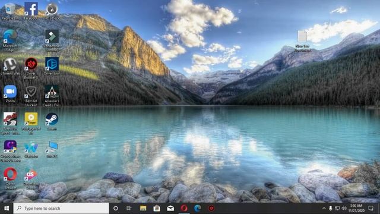Launch Microsoft Edge from the taskbar
380x214 pixels.
pyautogui.click(x=198, y=208)
